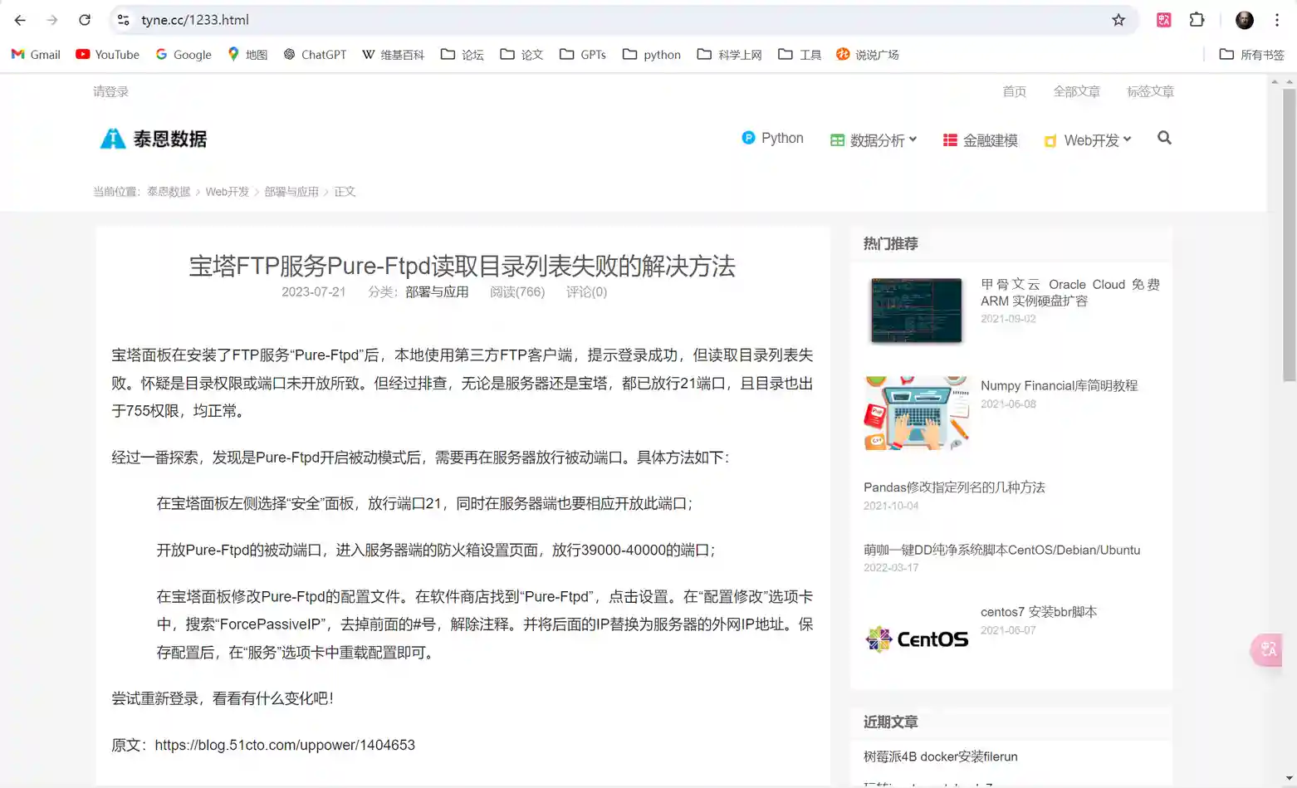Click the floating translate button at right edge
Screen dimensions: 1297x788
coord(1268,649)
